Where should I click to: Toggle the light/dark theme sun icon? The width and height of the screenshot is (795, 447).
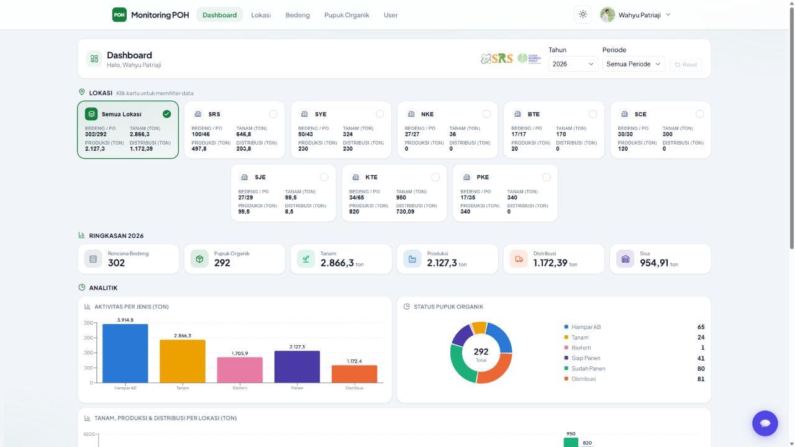(583, 15)
